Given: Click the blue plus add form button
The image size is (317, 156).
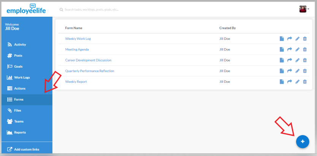Looking at the screenshot, I should coord(303,142).
